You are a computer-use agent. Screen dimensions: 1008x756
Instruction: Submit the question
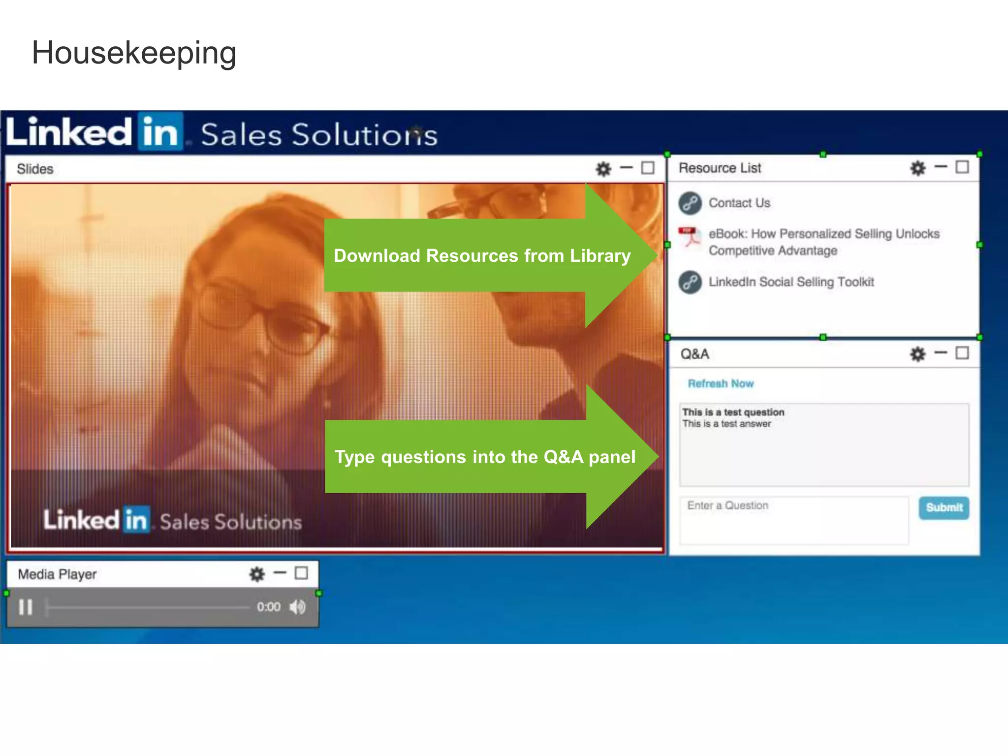tap(944, 507)
